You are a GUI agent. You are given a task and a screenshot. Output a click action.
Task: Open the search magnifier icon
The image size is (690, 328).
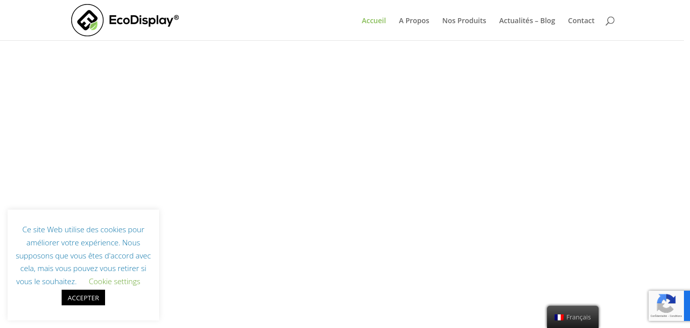(x=610, y=21)
